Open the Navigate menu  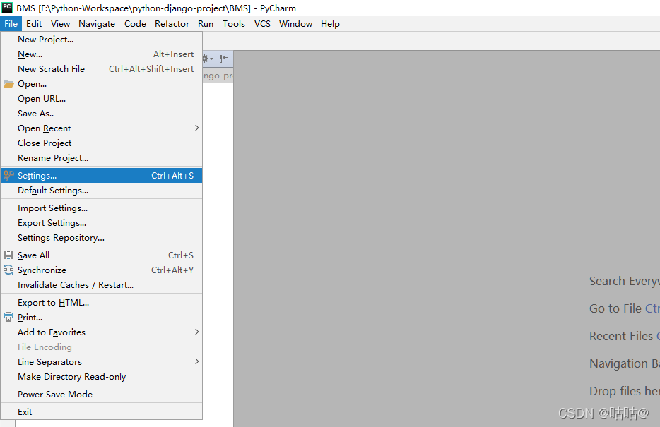[x=97, y=24]
